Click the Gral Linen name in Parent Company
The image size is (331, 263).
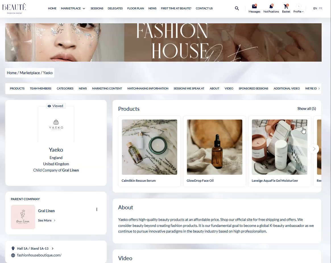point(46,211)
